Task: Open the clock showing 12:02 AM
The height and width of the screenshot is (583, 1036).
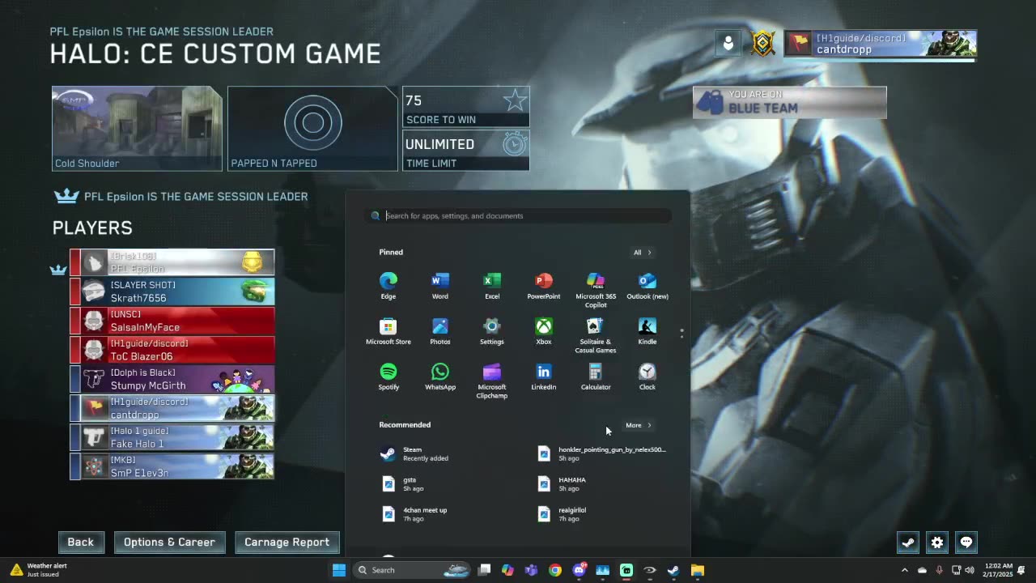Action: click(x=999, y=570)
